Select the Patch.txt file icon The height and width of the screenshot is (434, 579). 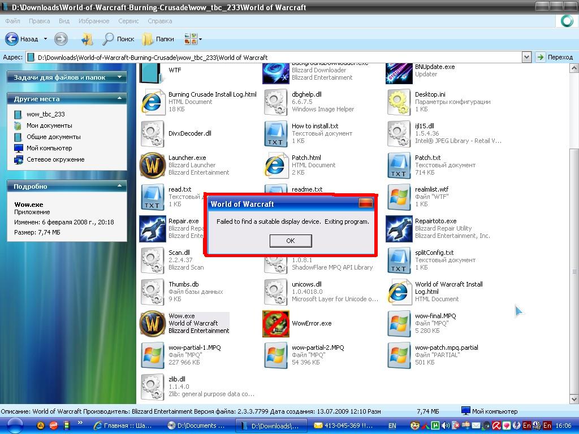coord(399,166)
